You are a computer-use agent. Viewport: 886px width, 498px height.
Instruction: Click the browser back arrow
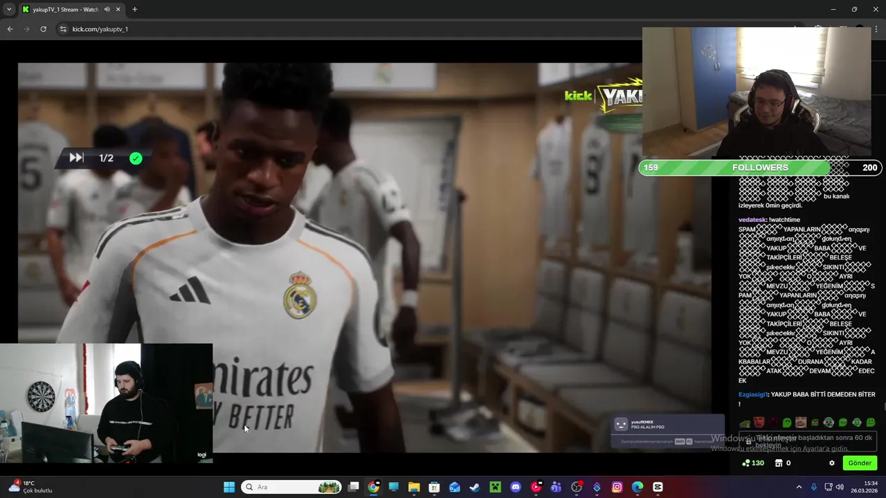tap(10, 29)
